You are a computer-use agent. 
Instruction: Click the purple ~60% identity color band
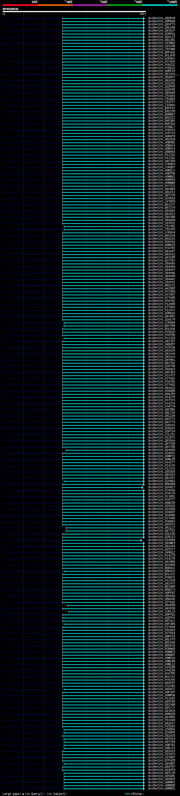tap(90, 5)
